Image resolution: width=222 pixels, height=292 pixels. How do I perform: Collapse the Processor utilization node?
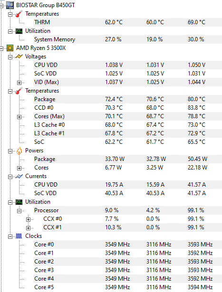(19, 211)
